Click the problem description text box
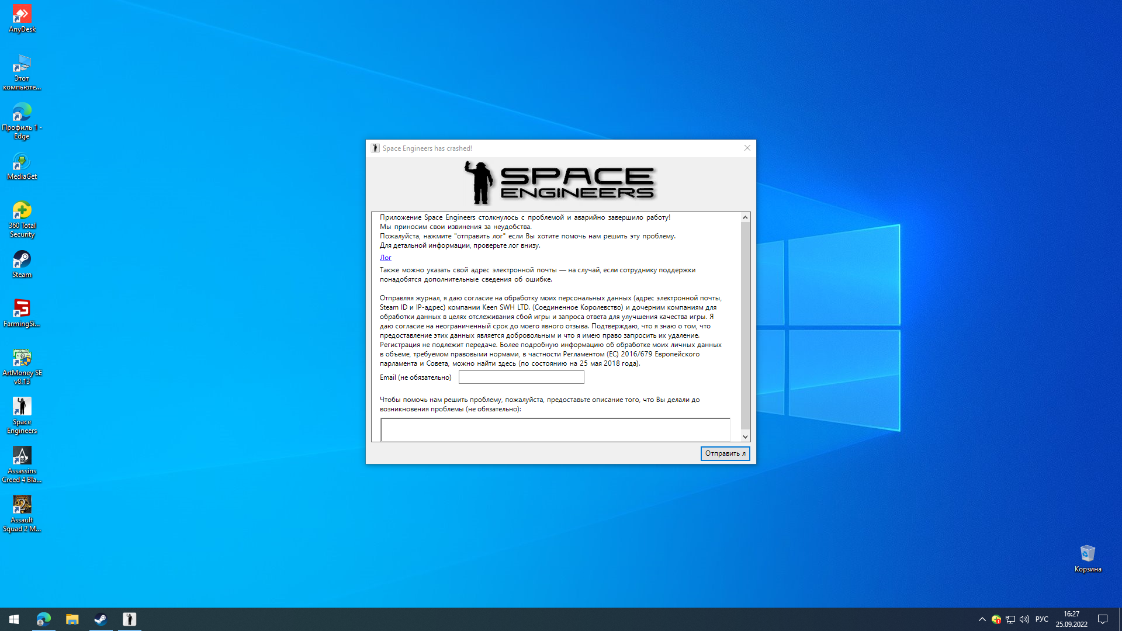 [x=555, y=429]
